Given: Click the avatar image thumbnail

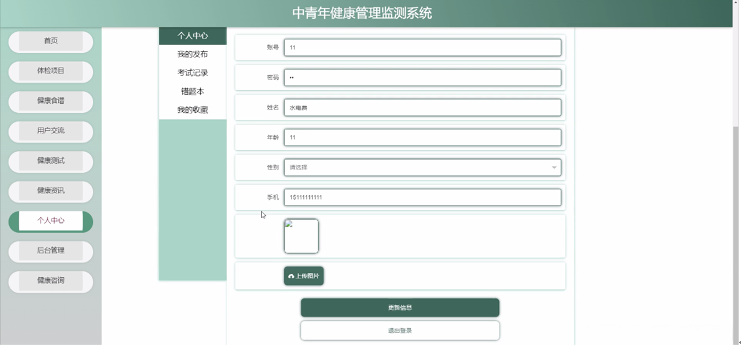Looking at the screenshot, I should [x=301, y=236].
